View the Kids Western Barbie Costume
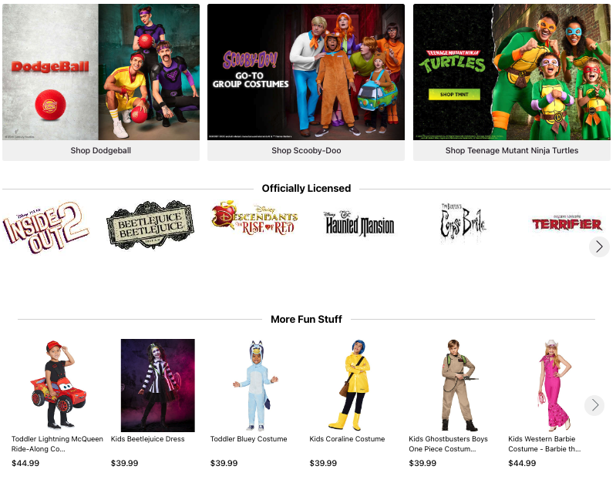The width and height of the screenshot is (616, 493). point(544,444)
